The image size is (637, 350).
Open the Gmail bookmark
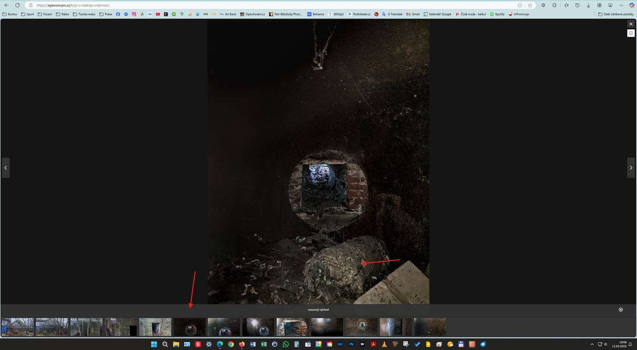(413, 14)
